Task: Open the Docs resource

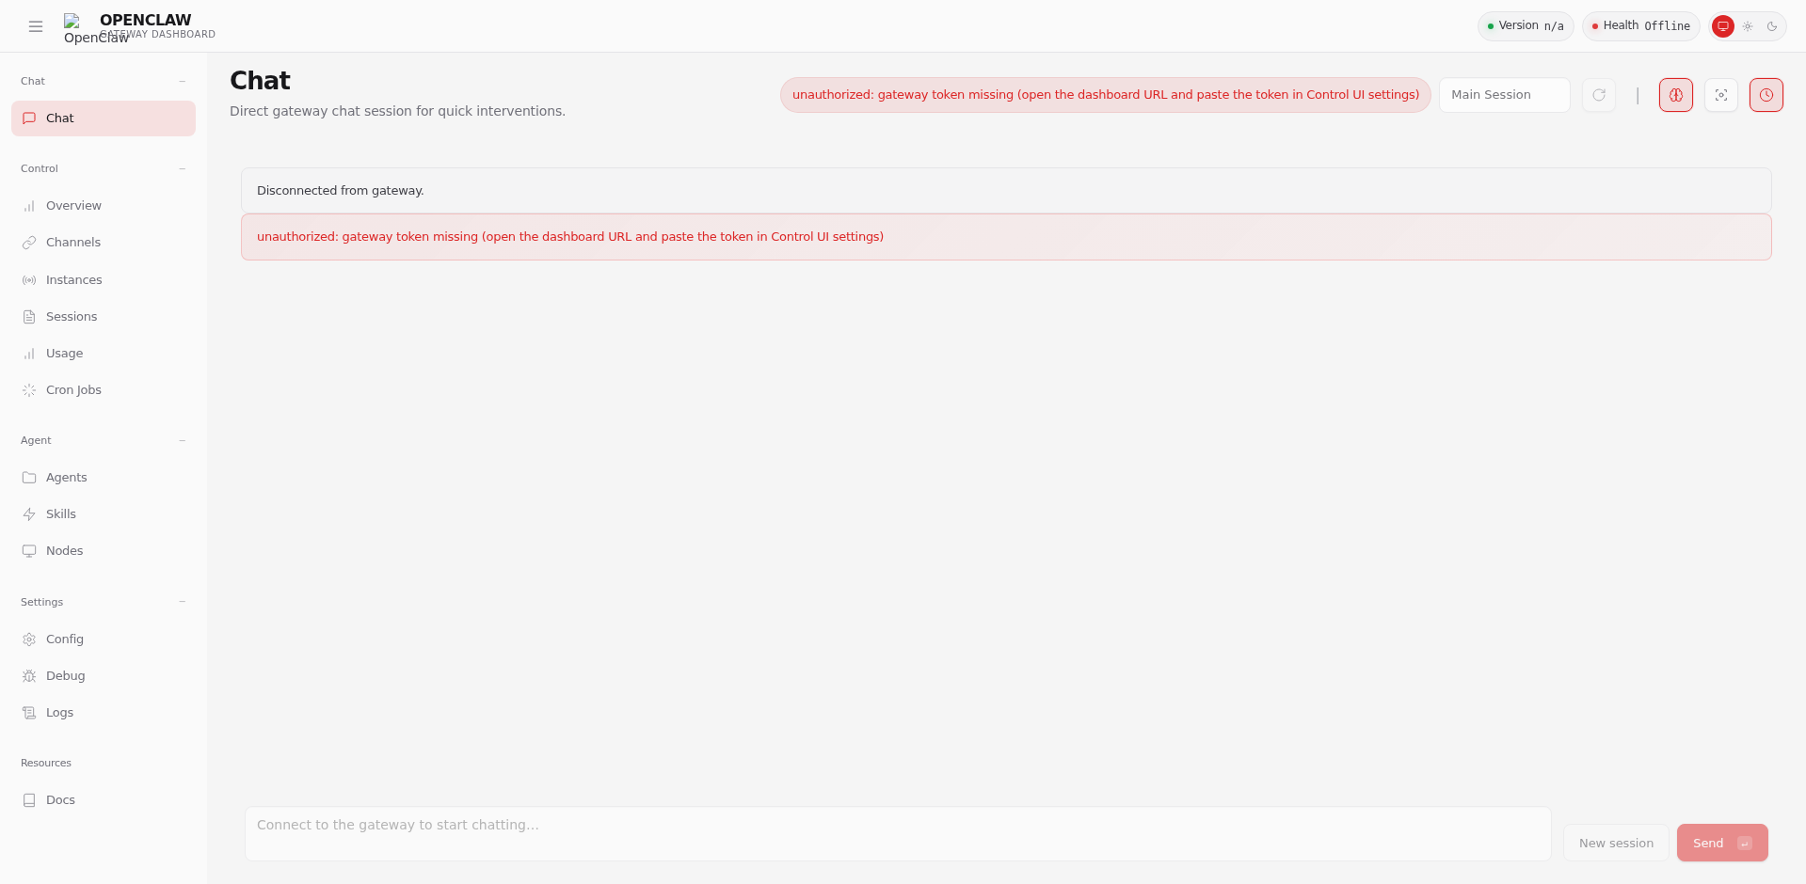Action: coord(60,799)
